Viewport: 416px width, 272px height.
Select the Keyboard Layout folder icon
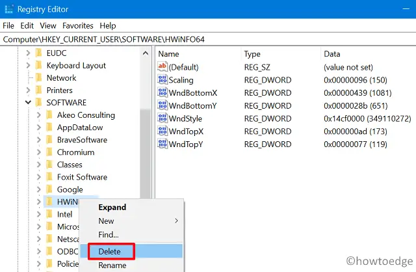[39, 66]
